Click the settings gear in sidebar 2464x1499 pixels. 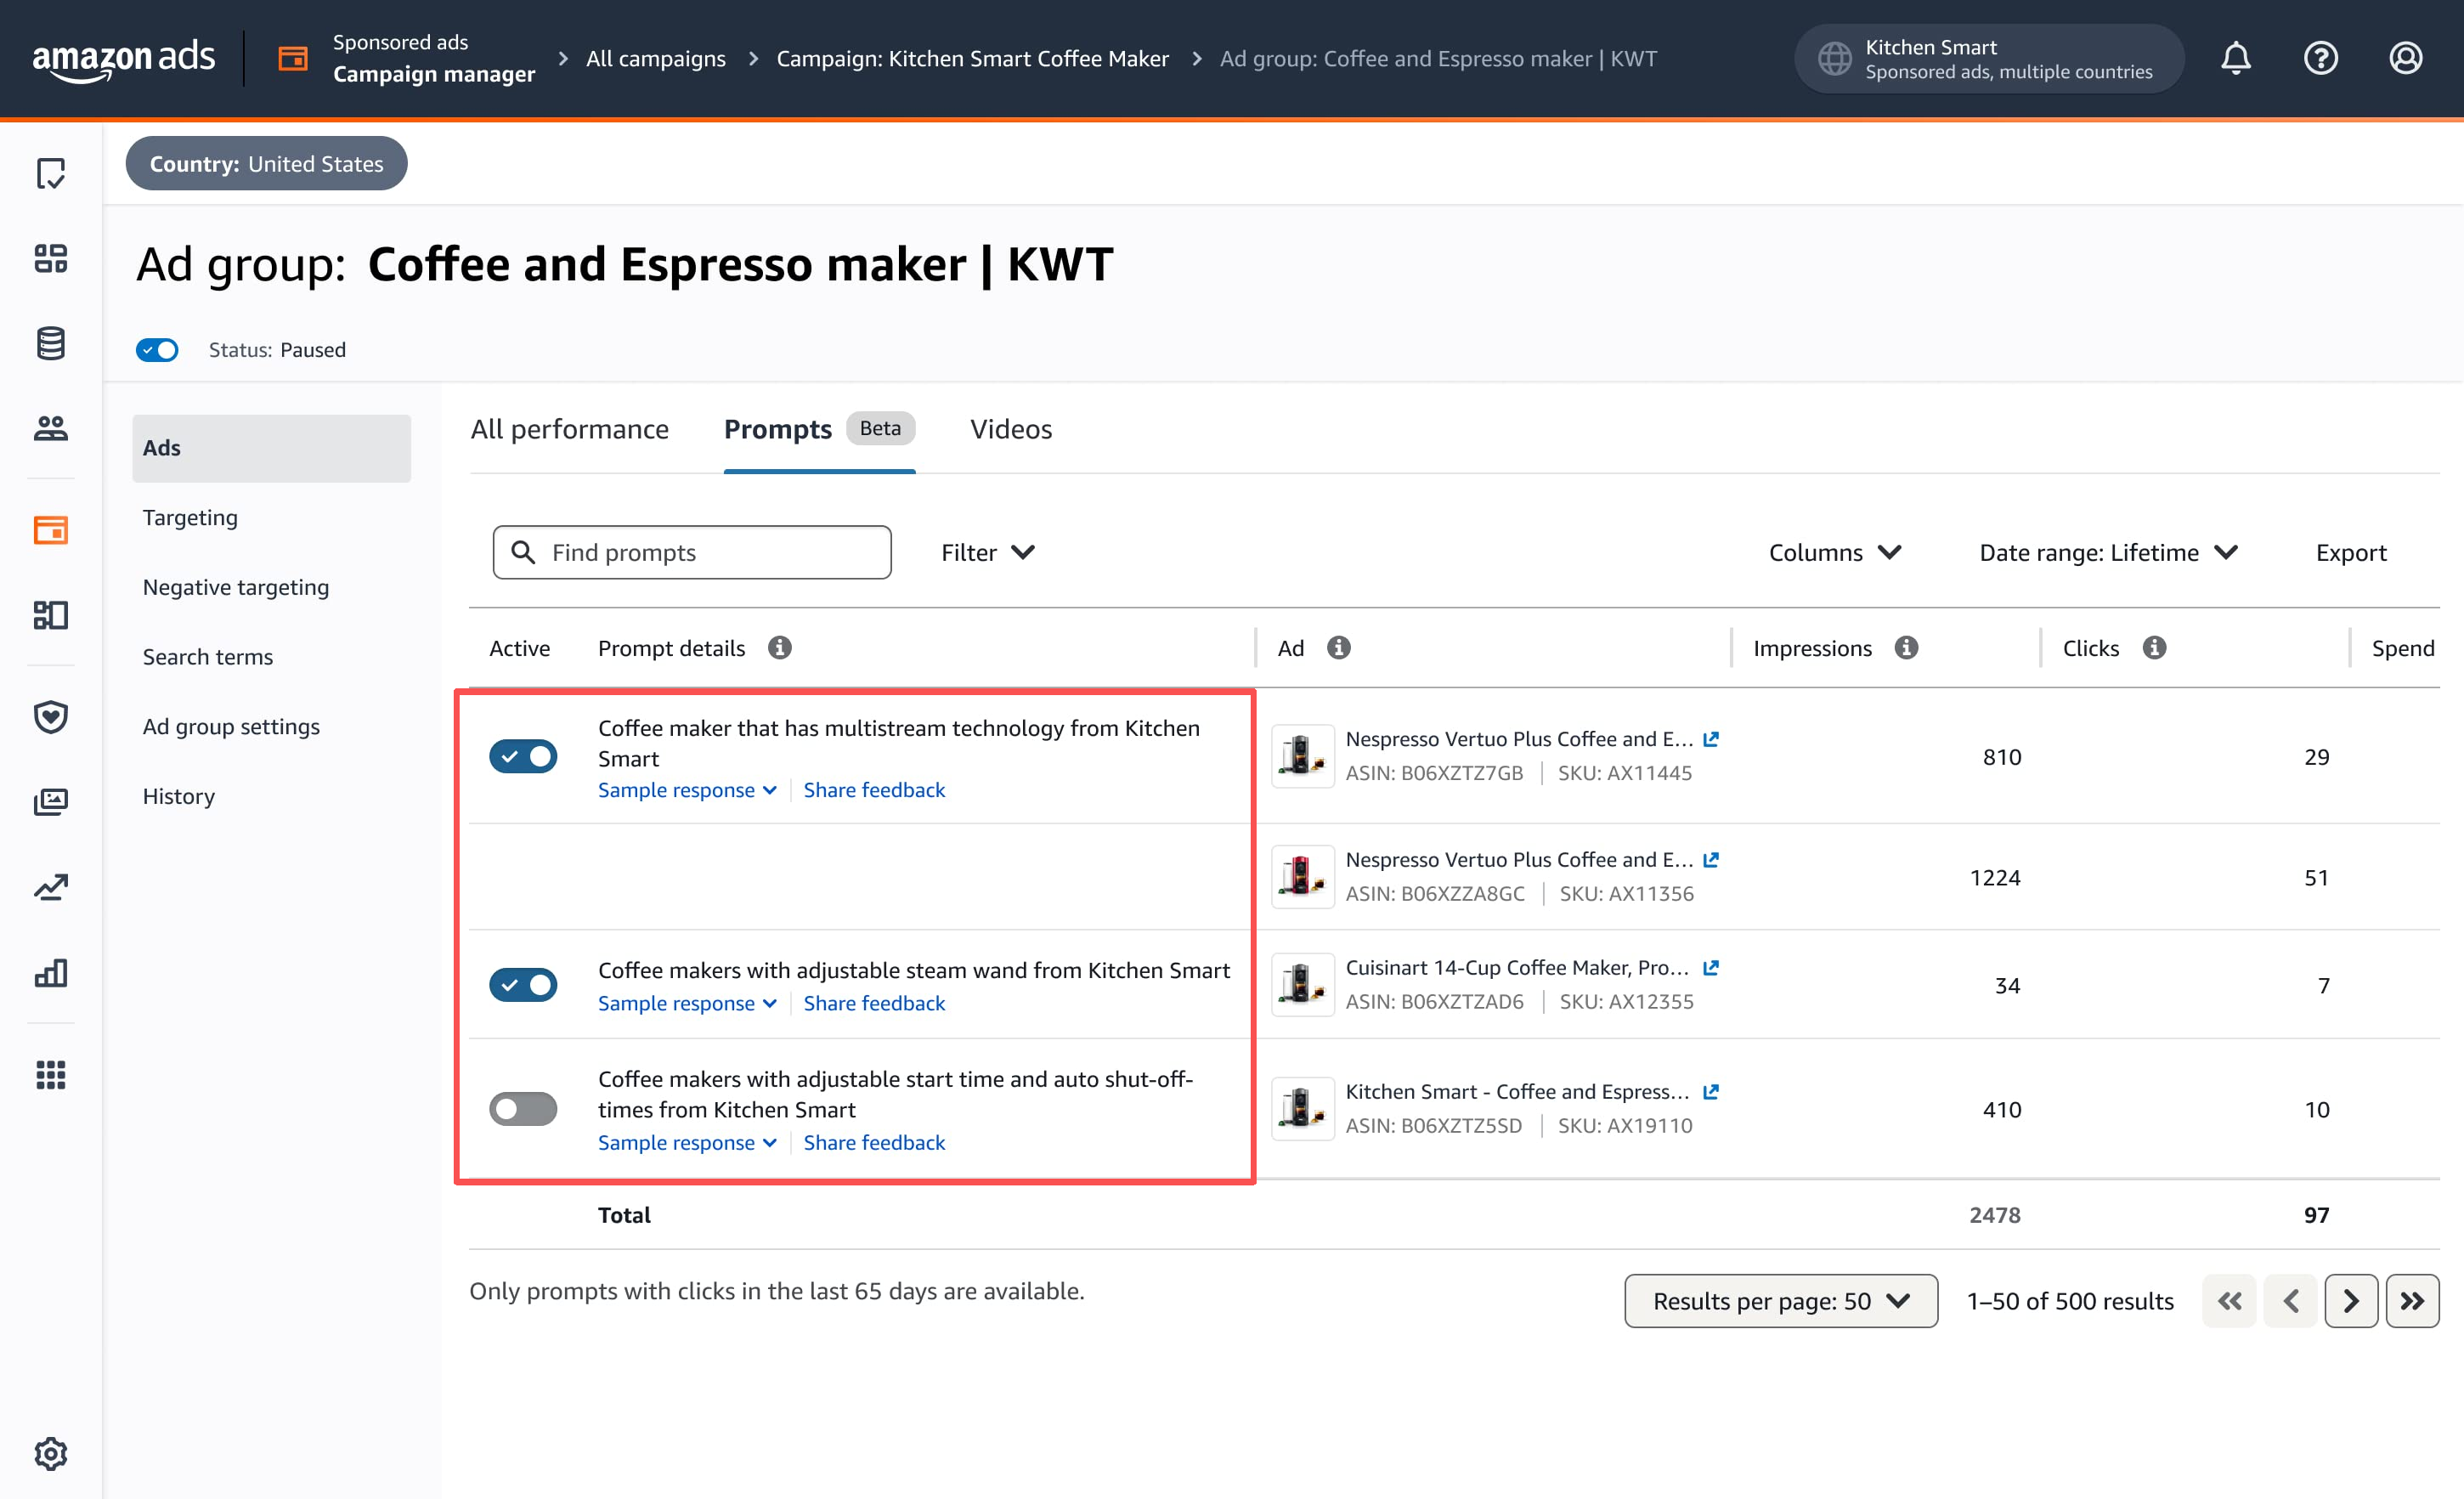point(50,1452)
